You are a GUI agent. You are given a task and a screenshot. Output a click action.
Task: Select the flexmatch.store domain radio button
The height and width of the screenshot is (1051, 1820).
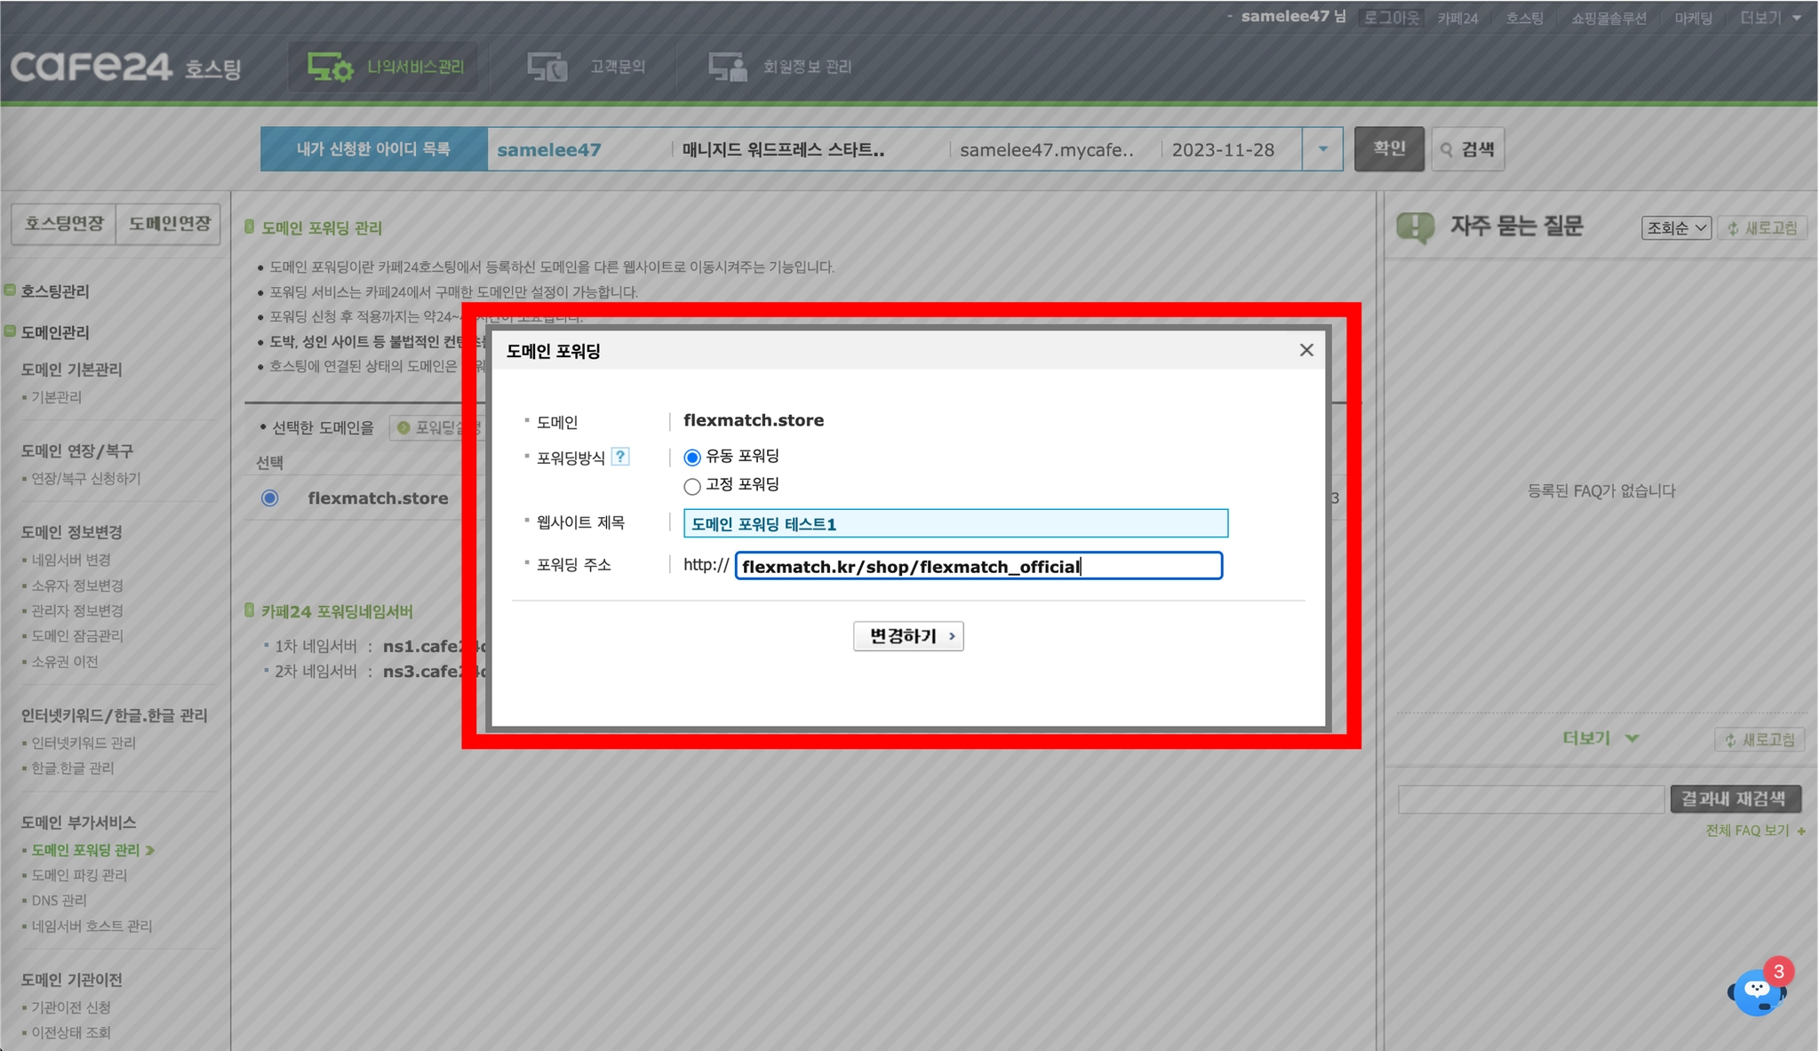(x=270, y=498)
